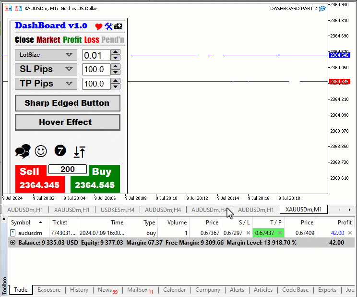The image size is (357, 297).
Task: Click the green Profit label in dashboard
Action: (x=72, y=40)
